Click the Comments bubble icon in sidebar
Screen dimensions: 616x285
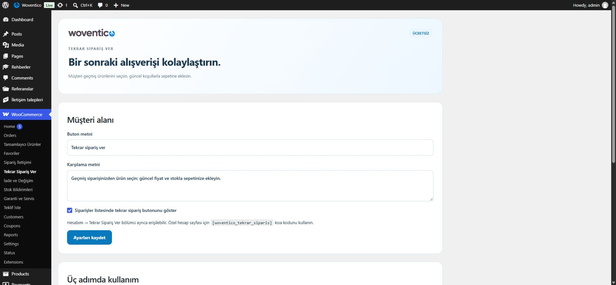click(x=6, y=78)
